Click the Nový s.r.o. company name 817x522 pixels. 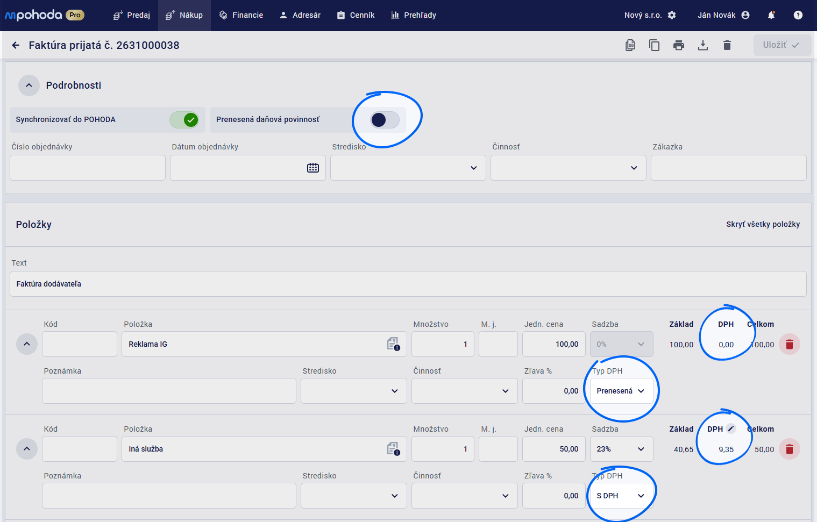(643, 15)
